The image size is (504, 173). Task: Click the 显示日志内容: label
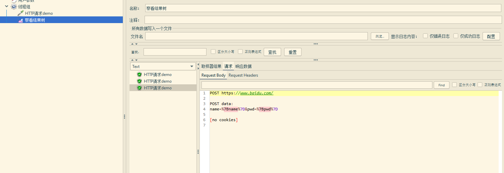(404, 36)
